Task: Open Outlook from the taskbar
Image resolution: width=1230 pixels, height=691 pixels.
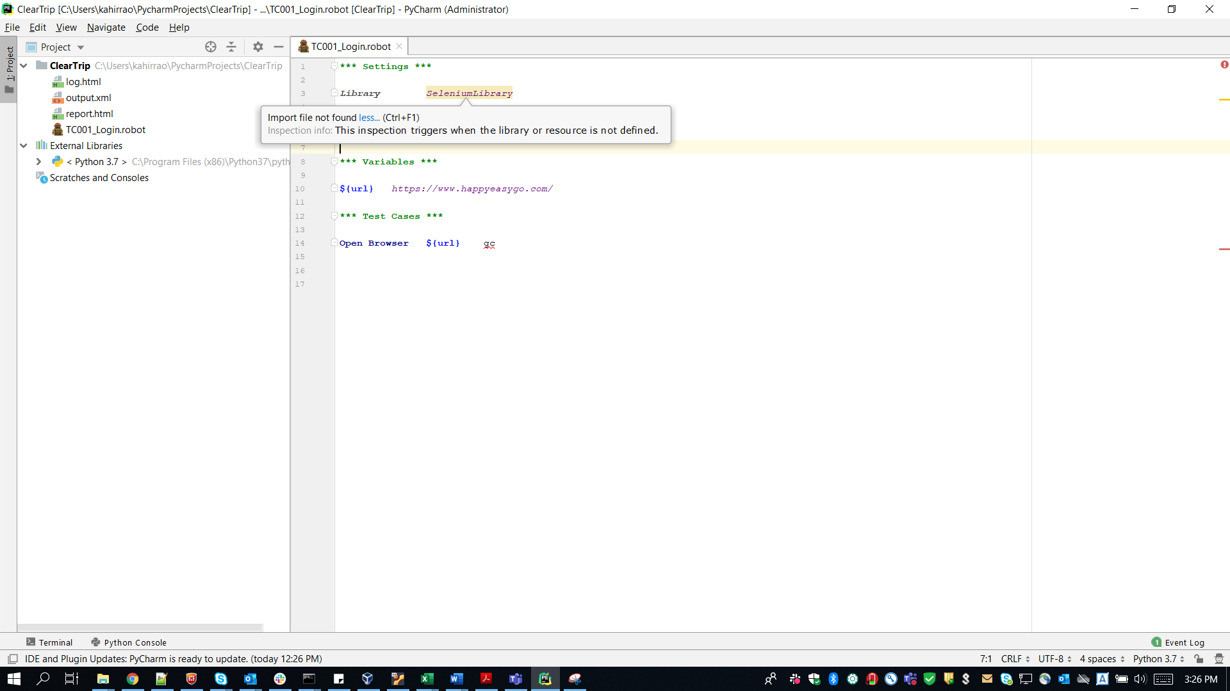Action: 250,679
